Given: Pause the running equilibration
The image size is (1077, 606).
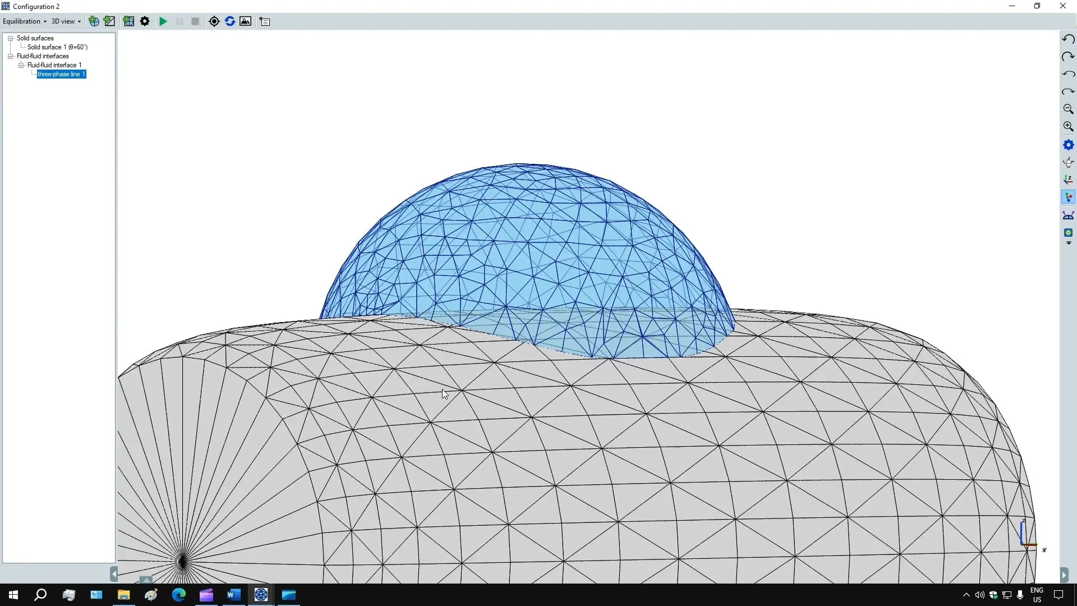Looking at the screenshot, I should coord(179,21).
